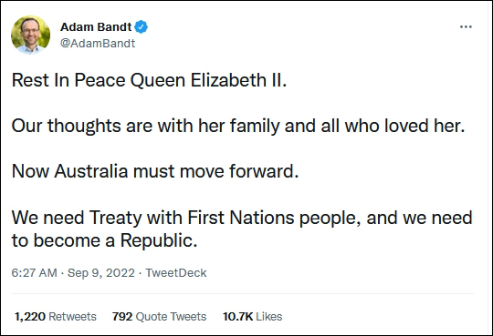Click the 'Rest In Peace' opening line
The image size is (493, 336).
pos(149,80)
